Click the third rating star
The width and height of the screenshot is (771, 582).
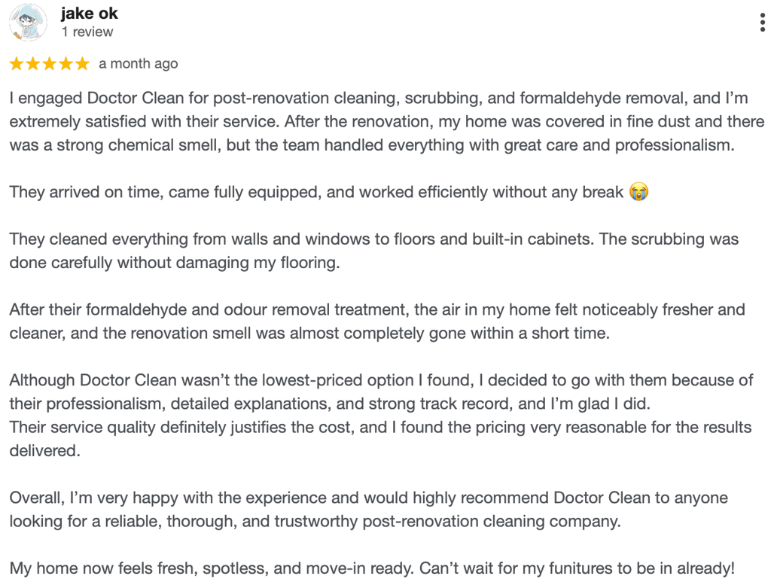[50, 64]
